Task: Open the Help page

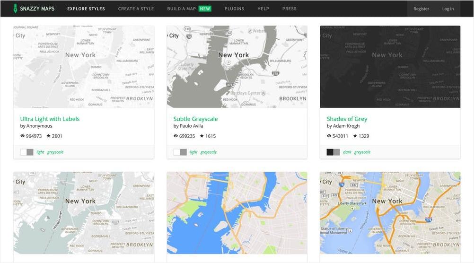Action: point(263,9)
